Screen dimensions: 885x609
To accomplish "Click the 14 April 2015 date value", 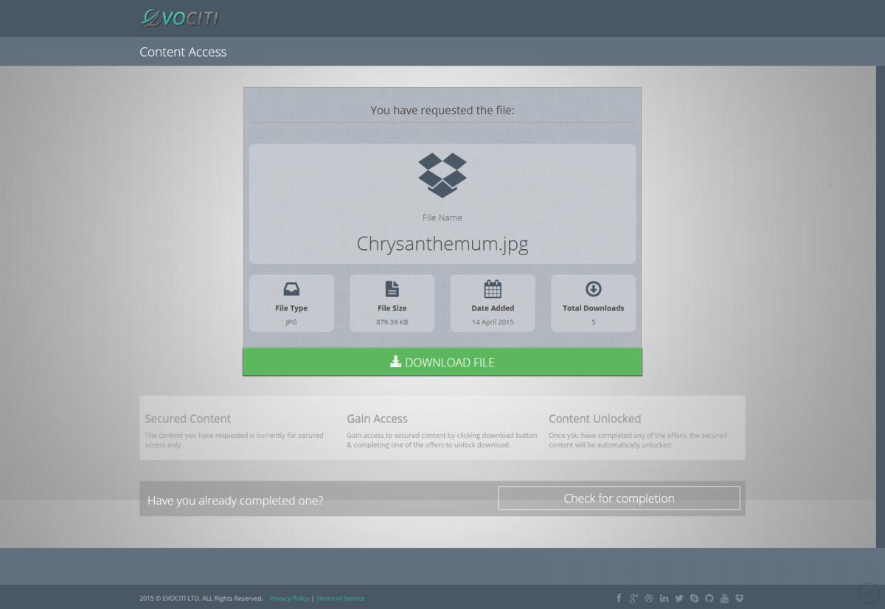I will click(493, 322).
